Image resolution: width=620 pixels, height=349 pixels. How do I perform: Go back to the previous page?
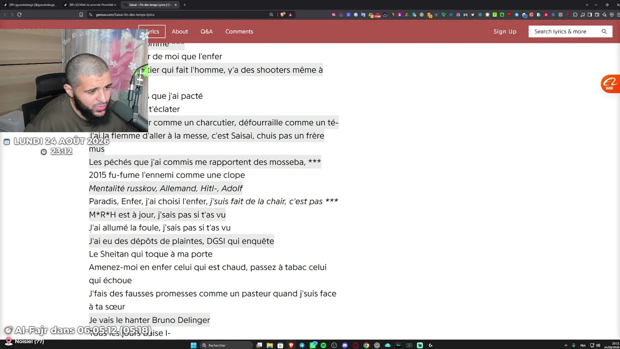[x=5, y=15]
